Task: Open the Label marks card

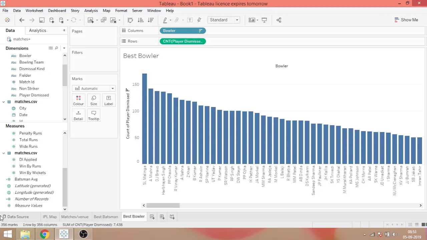Action: pyautogui.click(x=108, y=100)
